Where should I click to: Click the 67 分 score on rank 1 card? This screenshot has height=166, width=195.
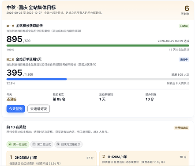coord(90,158)
